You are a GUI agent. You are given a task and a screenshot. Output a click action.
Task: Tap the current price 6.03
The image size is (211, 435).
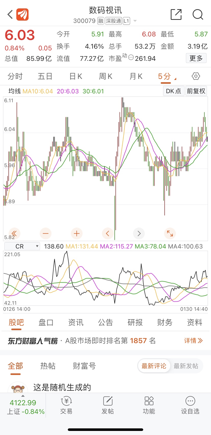pyautogui.click(x=20, y=35)
